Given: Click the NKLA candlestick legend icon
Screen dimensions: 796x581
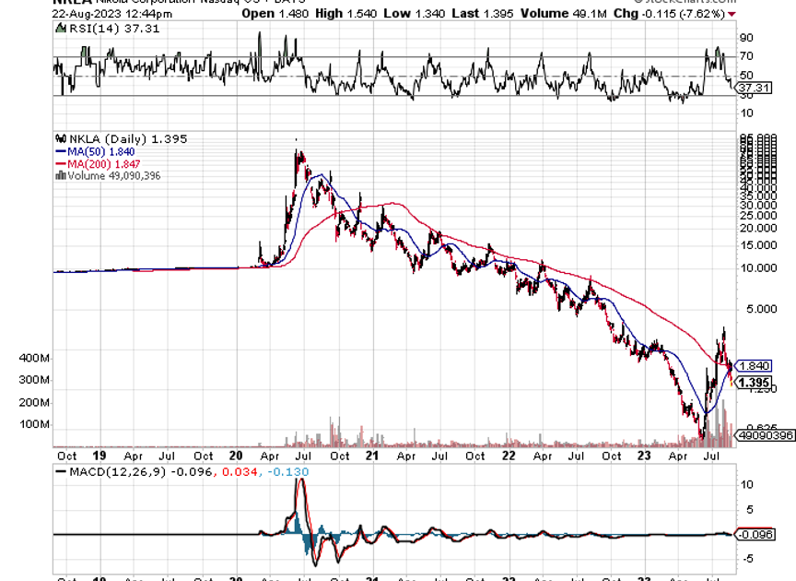Looking at the screenshot, I should (x=62, y=138).
